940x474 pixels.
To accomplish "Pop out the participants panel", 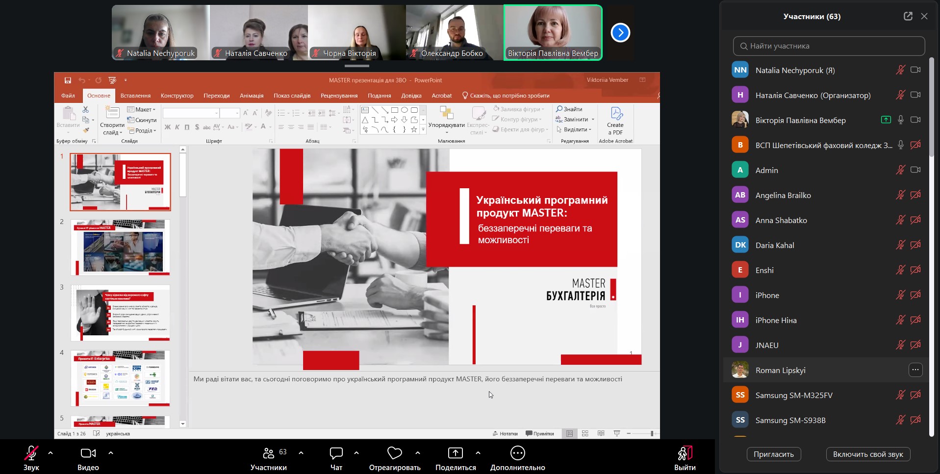I will pyautogui.click(x=908, y=16).
